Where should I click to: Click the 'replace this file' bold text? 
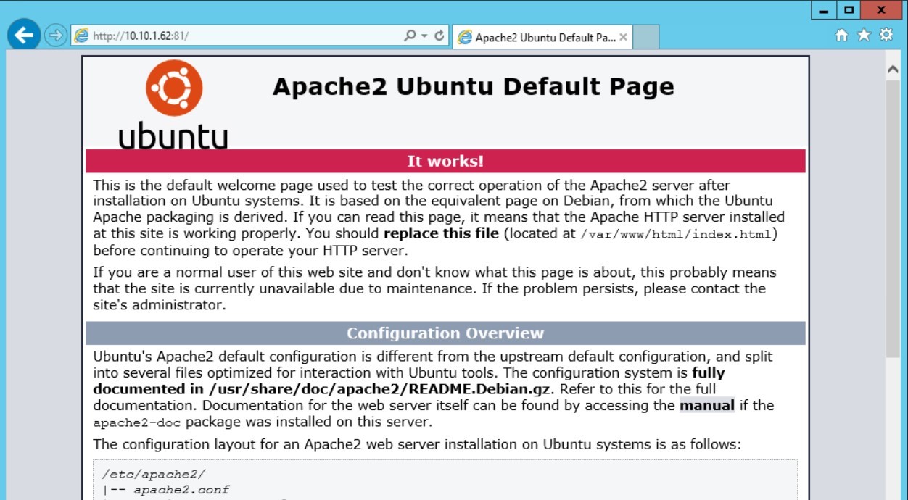441,233
